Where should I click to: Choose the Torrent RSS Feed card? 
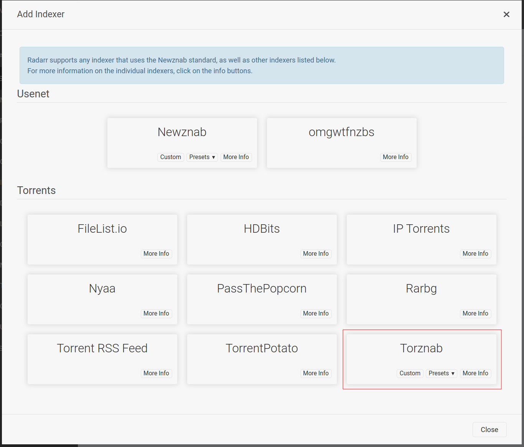point(102,359)
